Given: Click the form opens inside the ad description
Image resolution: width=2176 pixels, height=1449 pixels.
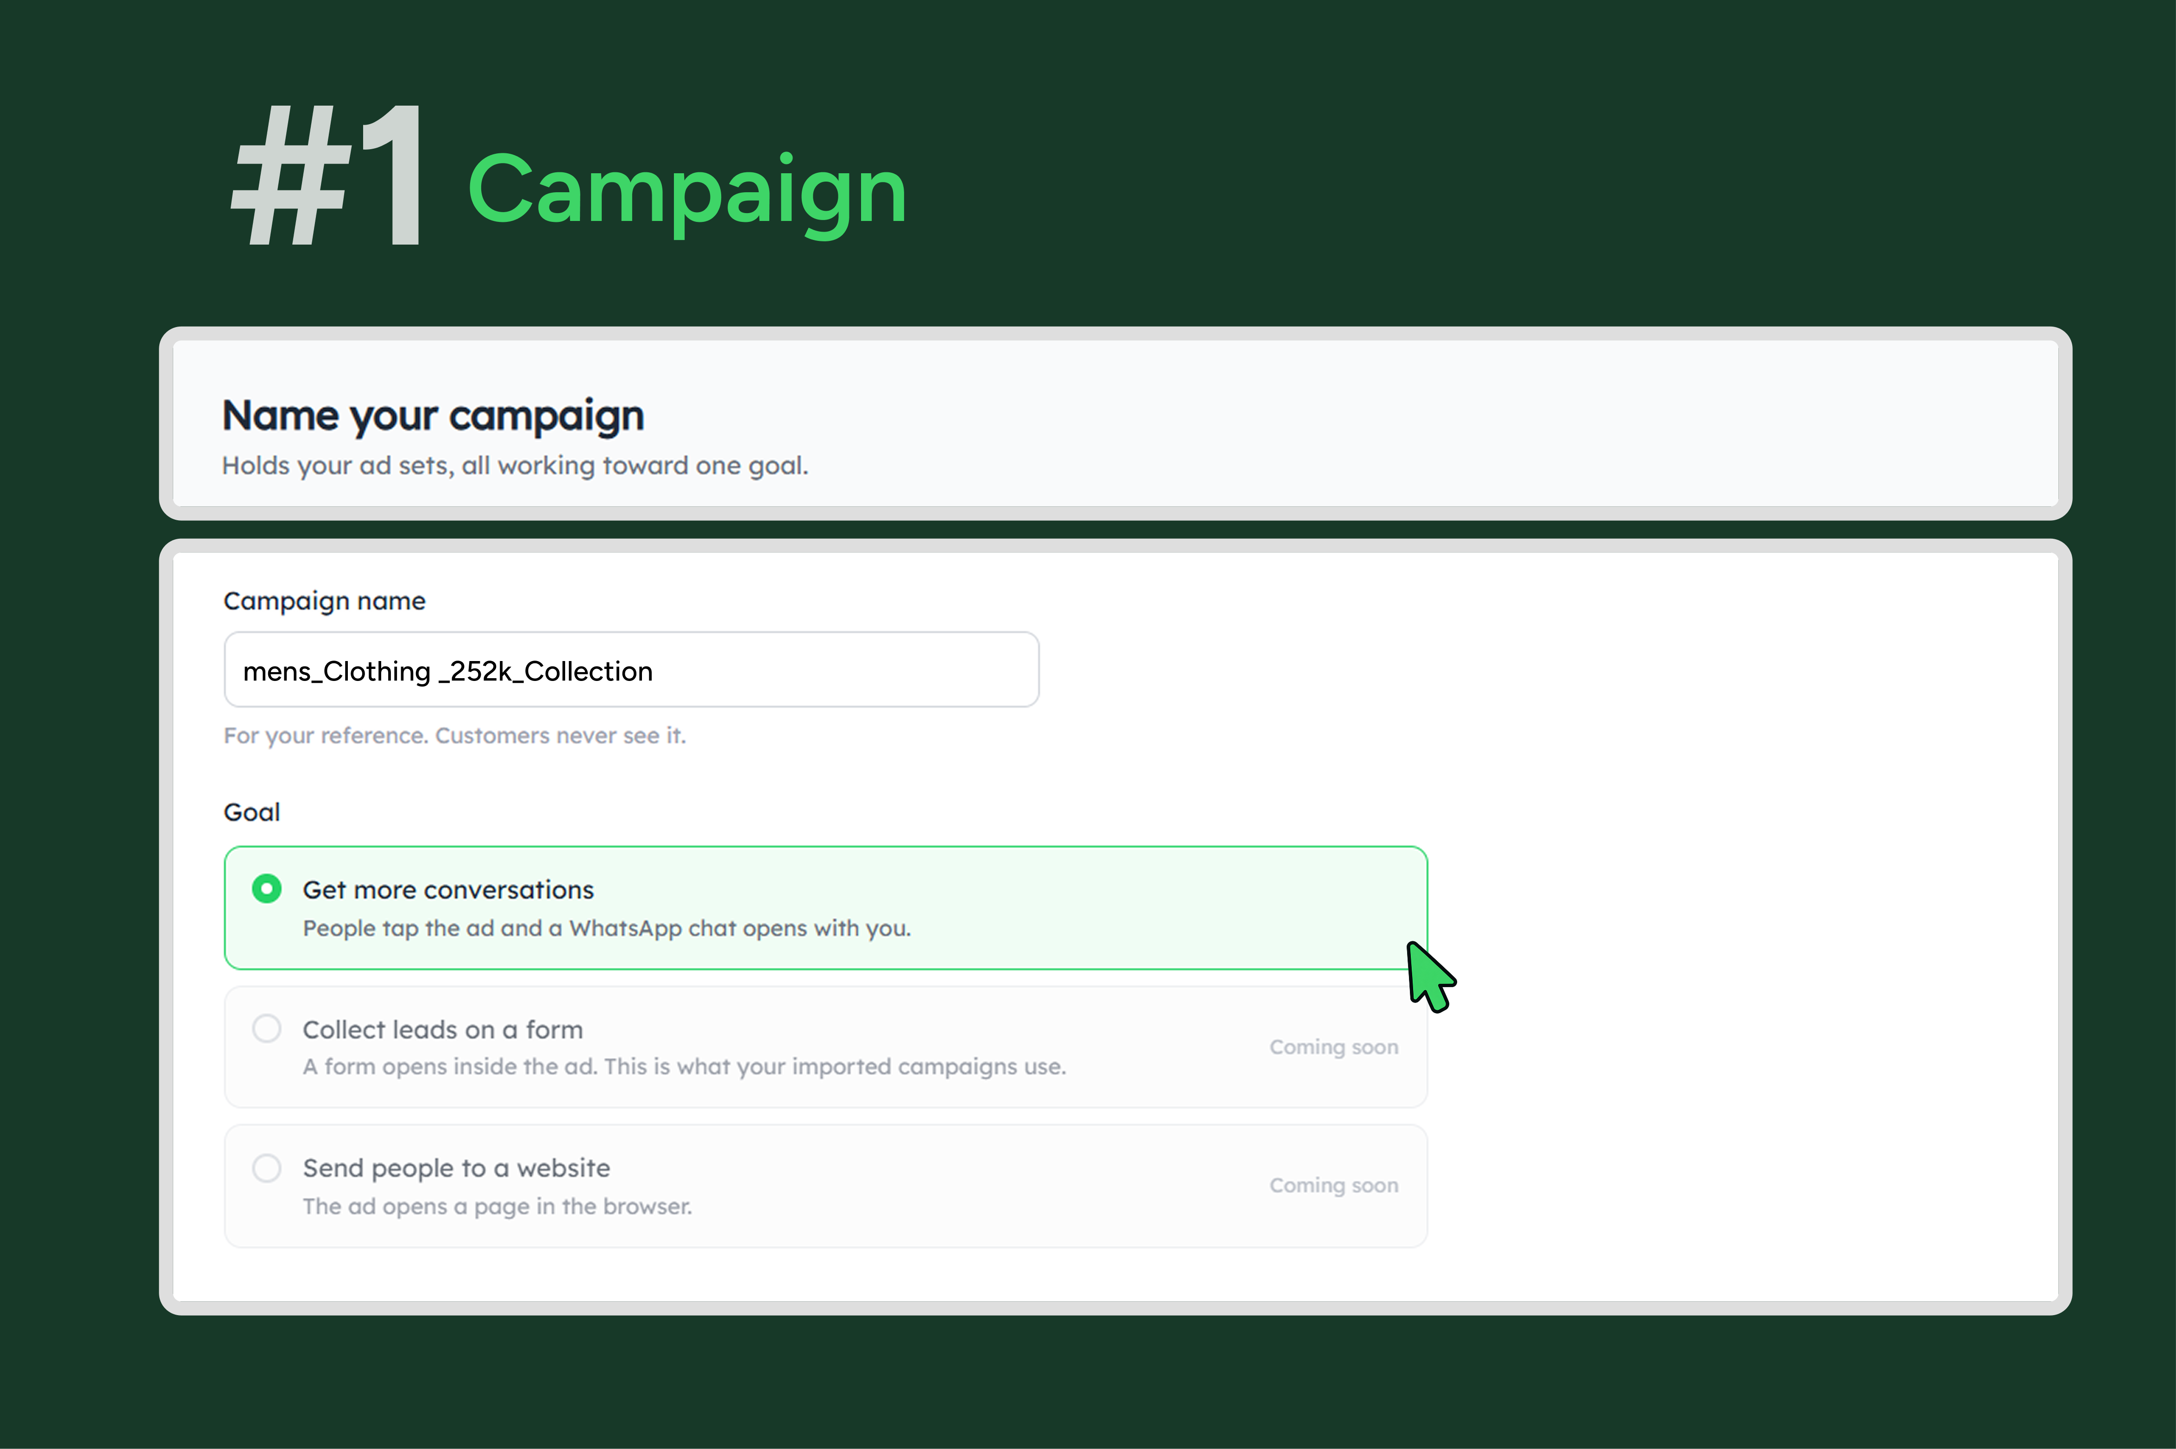Looking at the screenshot, I should click(x=685, y=1067).
